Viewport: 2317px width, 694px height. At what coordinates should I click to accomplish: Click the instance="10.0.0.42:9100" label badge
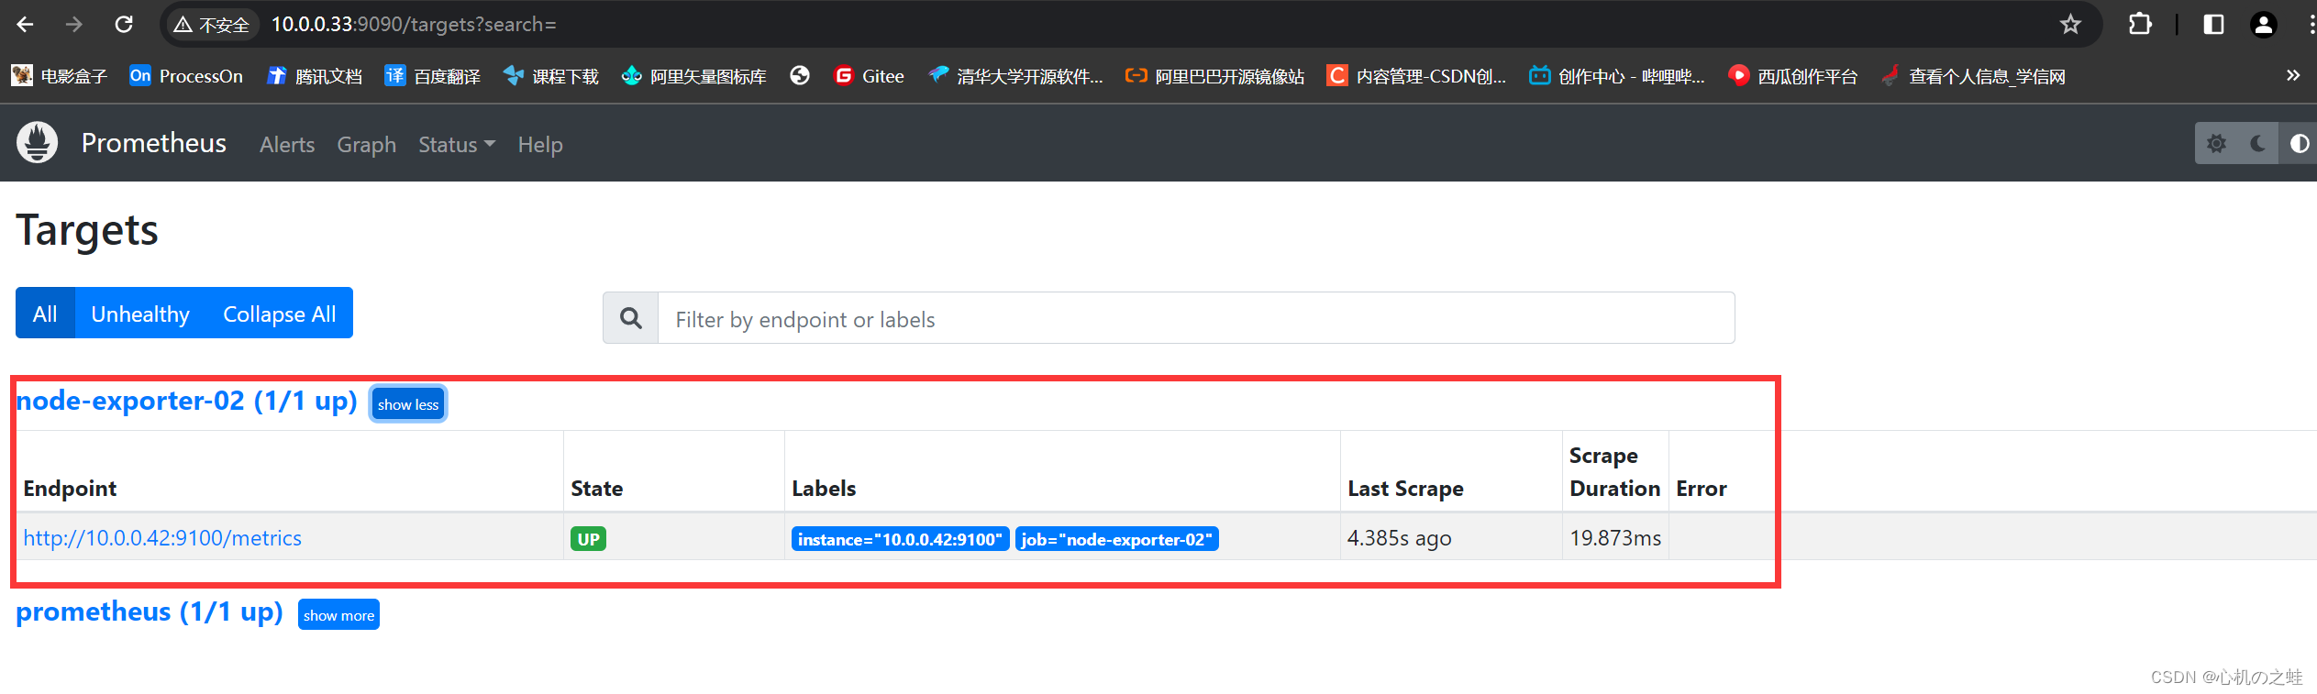900,539
